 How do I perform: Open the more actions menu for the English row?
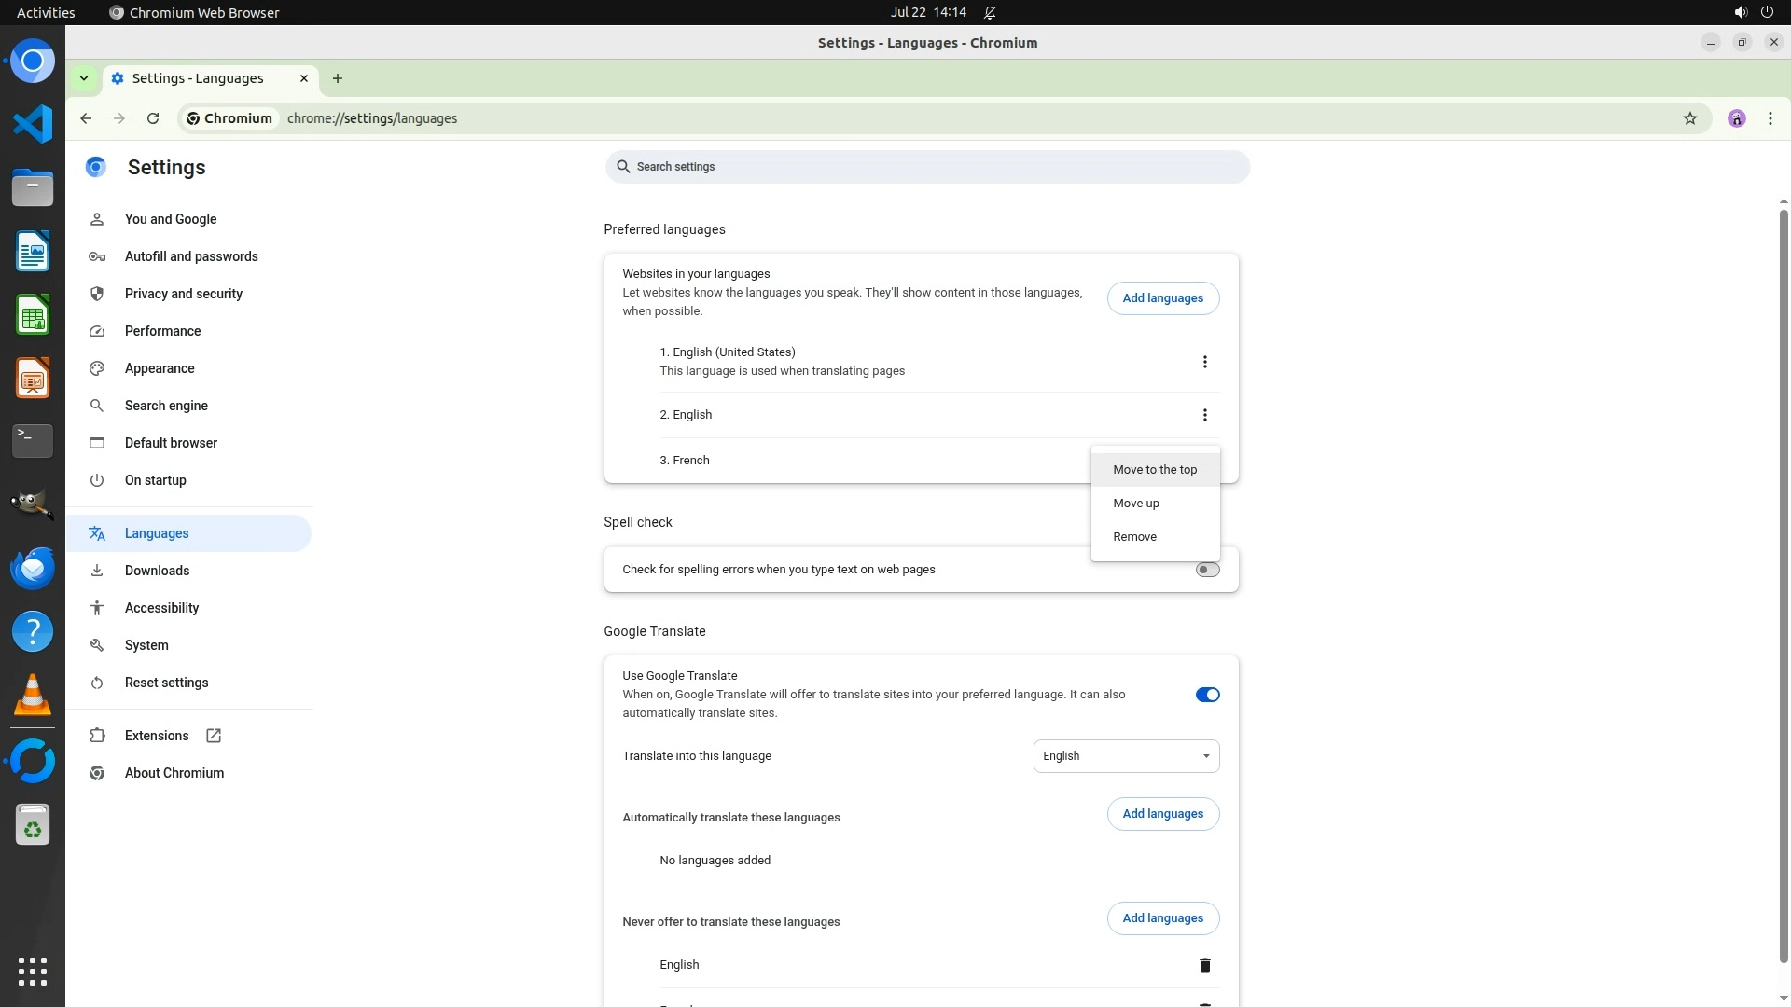(x=1204, y=415)
